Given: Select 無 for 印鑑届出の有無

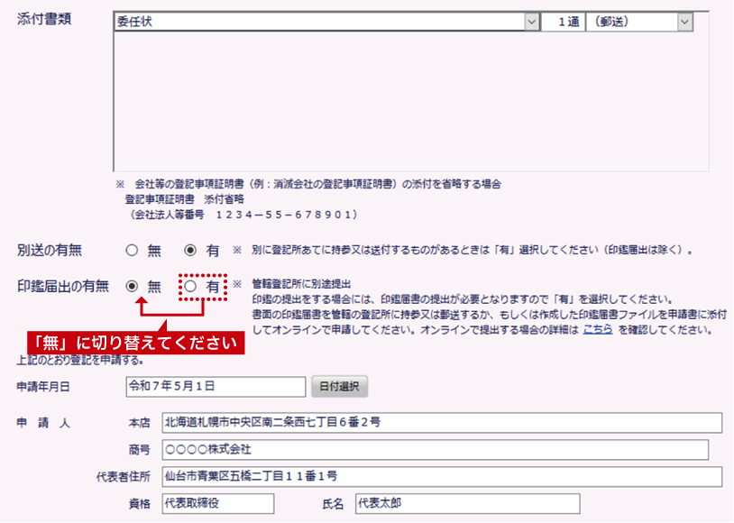Looking at the screenshot, I should coord(133,286).
